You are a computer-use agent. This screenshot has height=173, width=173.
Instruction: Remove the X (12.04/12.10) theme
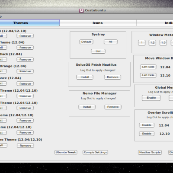[25, 36]
